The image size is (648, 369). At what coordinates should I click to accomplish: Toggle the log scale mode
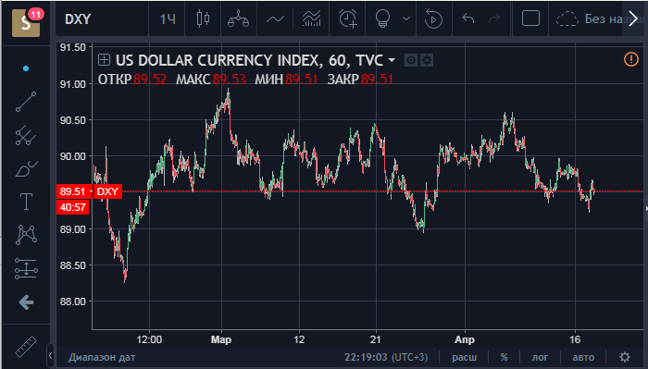click(540, 357)
